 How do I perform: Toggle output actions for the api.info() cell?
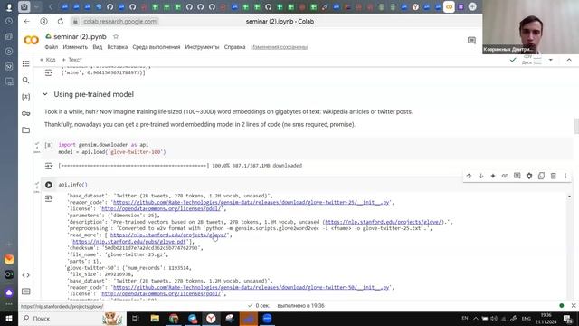49,199
